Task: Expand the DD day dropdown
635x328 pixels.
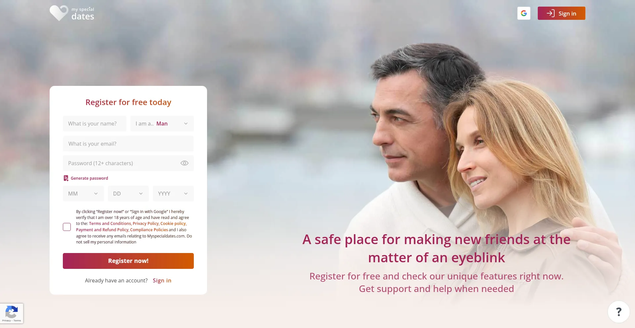Action: tap(128, 194)
